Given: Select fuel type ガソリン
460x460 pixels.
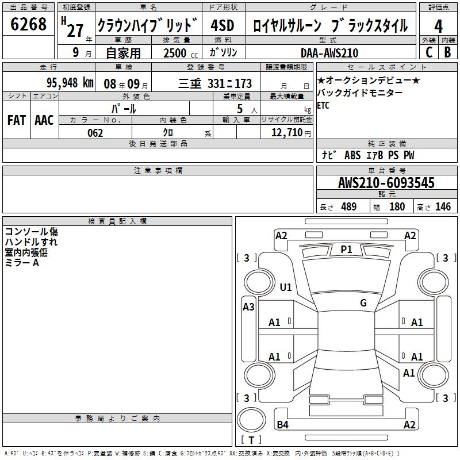Looking at the screenshot, I should (x=223, y=52).
